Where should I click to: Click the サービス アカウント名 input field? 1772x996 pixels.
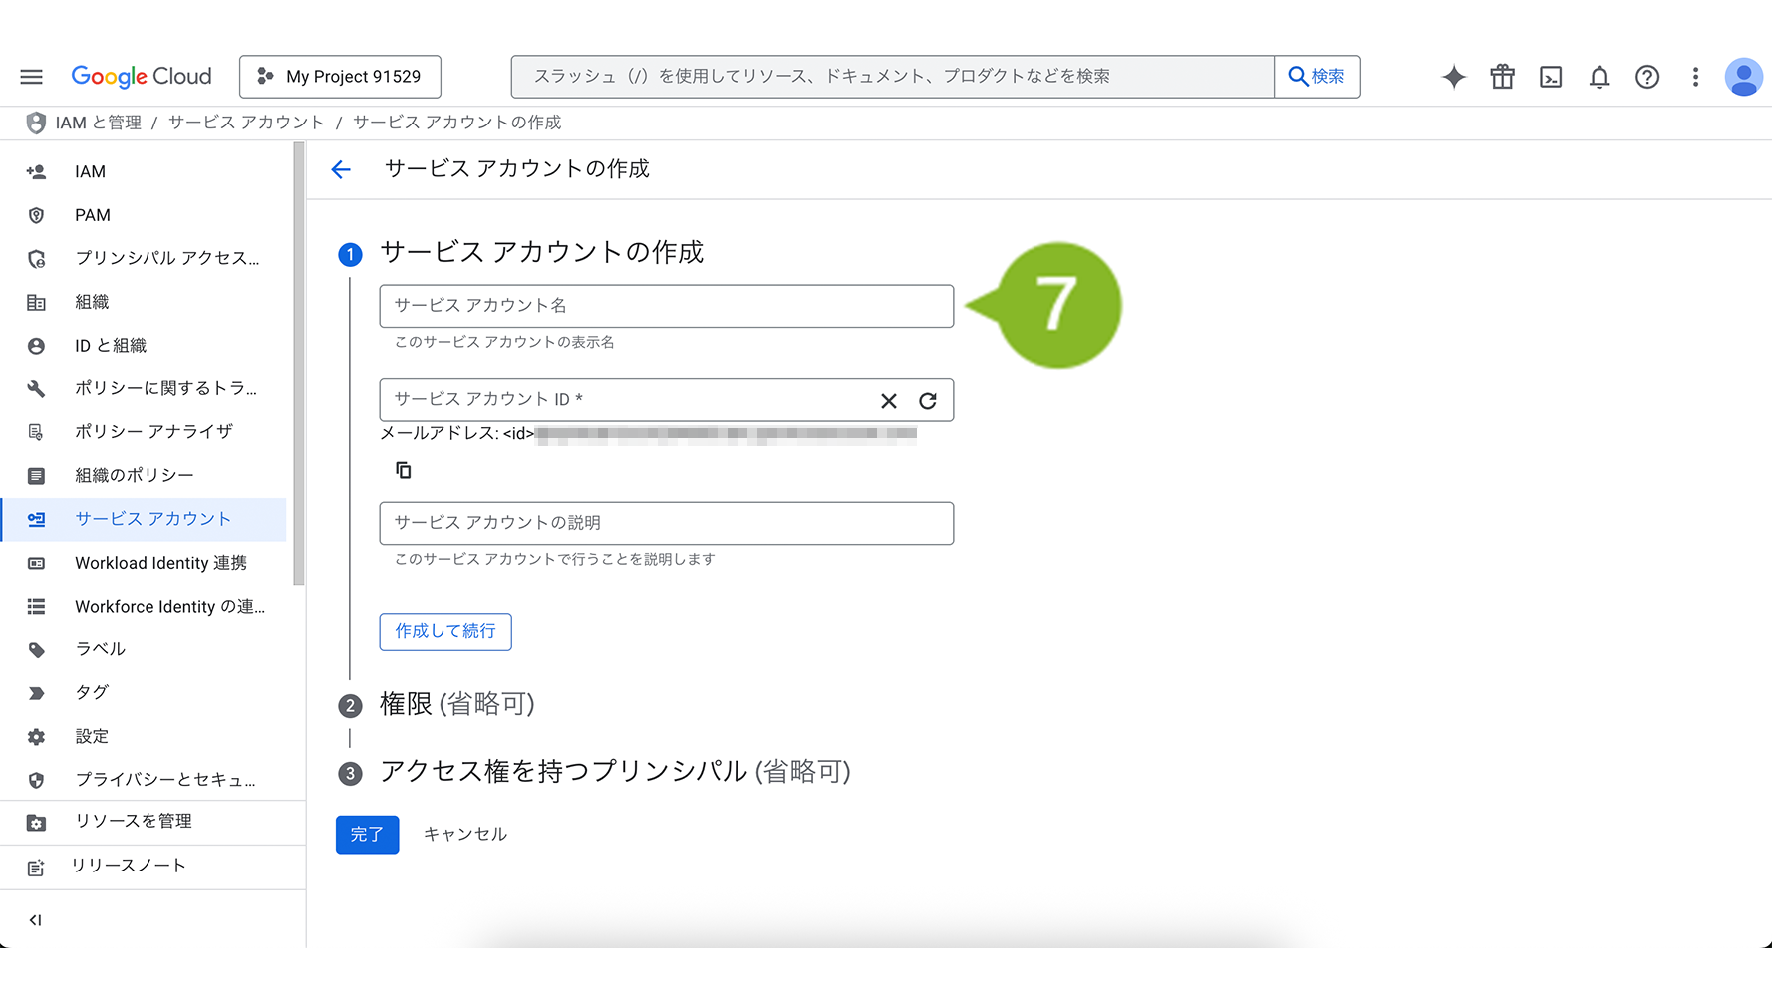[666, 306]
